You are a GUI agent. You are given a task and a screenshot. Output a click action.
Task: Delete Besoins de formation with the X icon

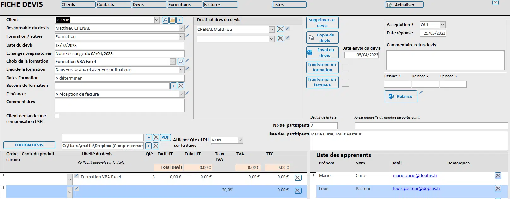(x=181, y=86)
